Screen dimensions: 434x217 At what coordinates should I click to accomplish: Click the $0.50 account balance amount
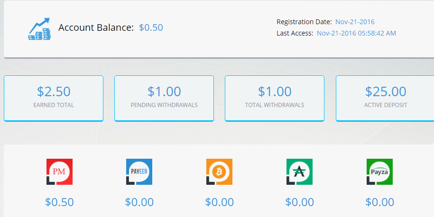151,27
